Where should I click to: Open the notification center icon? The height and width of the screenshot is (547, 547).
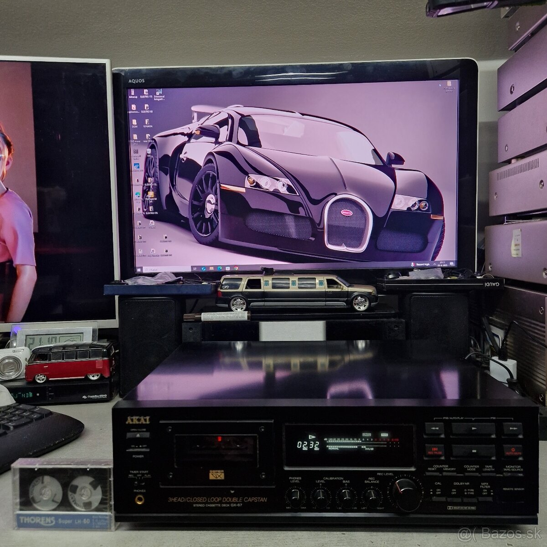pyautogui.click(x=451, y=264)
